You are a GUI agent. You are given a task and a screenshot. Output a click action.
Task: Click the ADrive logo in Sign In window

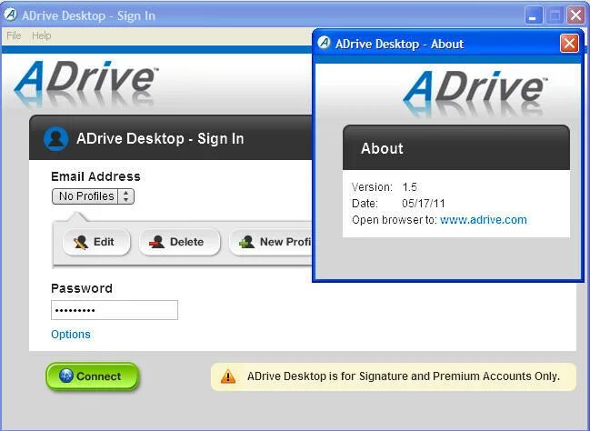86,83
